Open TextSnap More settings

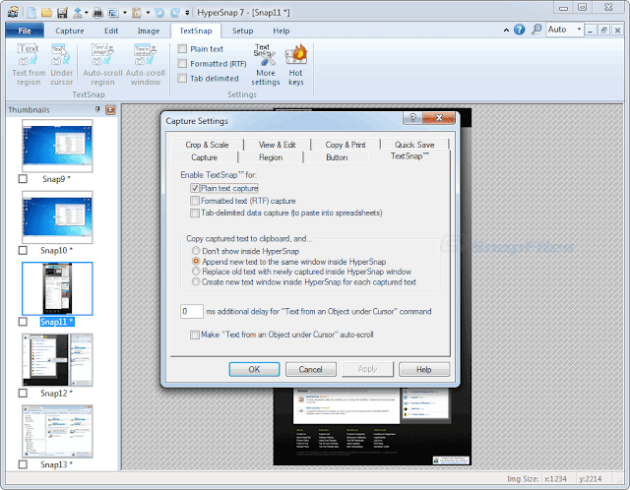[x=266, y=65]
